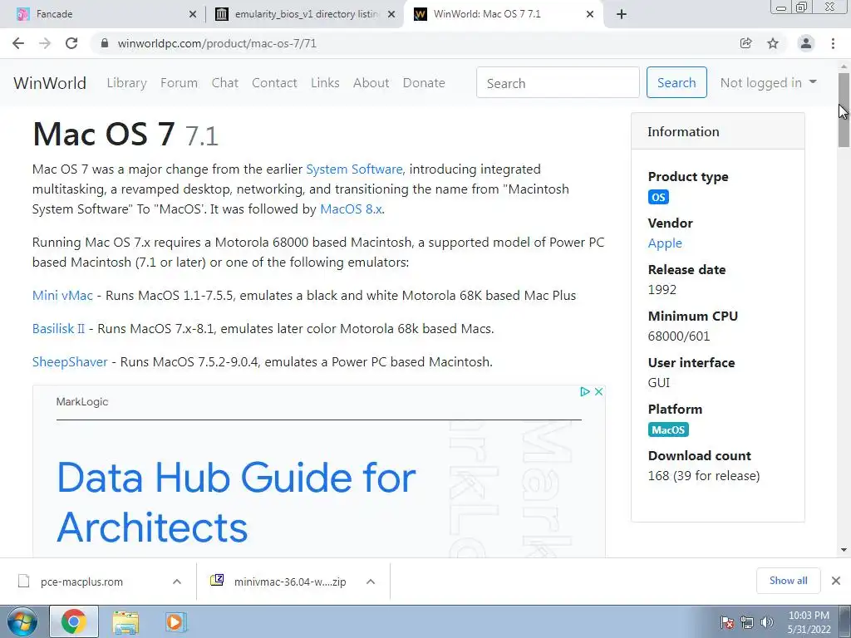
Task: Click the vertical scrollbar thumb
Action: coord(844,109)
